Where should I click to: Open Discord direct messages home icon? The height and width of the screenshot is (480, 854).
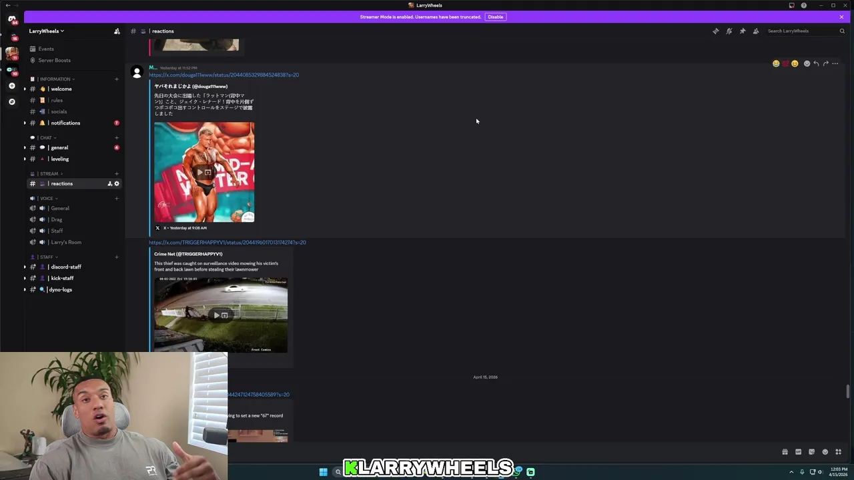click(x=11, y=19)
